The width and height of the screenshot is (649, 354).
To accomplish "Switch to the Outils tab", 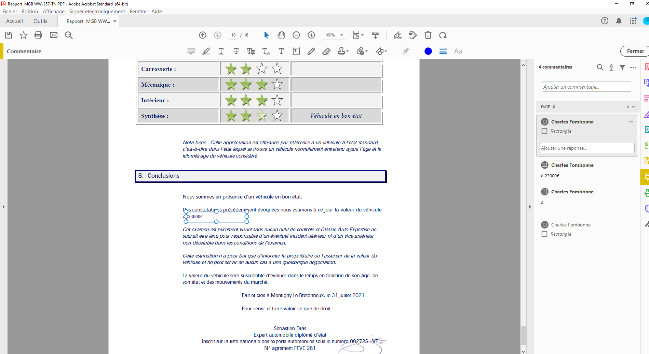I will tap(40, 21).
